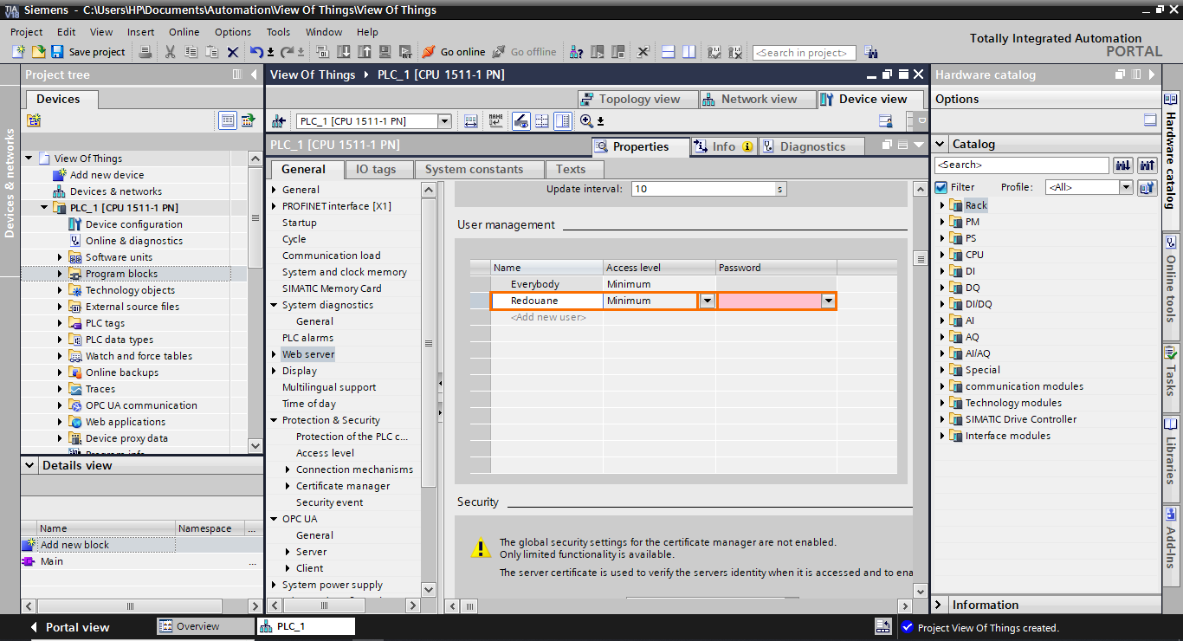This screenshot has width=1183, height=641.
Task: Open the Project menu
Action: click(27, 32)
